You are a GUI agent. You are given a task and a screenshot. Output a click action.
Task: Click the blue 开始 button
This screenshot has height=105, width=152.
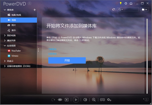[67, 60]
